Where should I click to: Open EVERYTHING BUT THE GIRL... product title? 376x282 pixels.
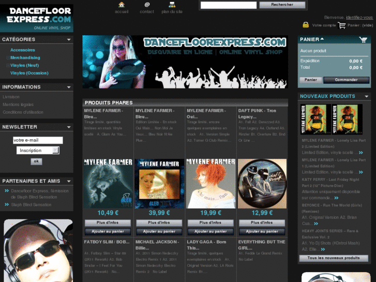point(262,245)
